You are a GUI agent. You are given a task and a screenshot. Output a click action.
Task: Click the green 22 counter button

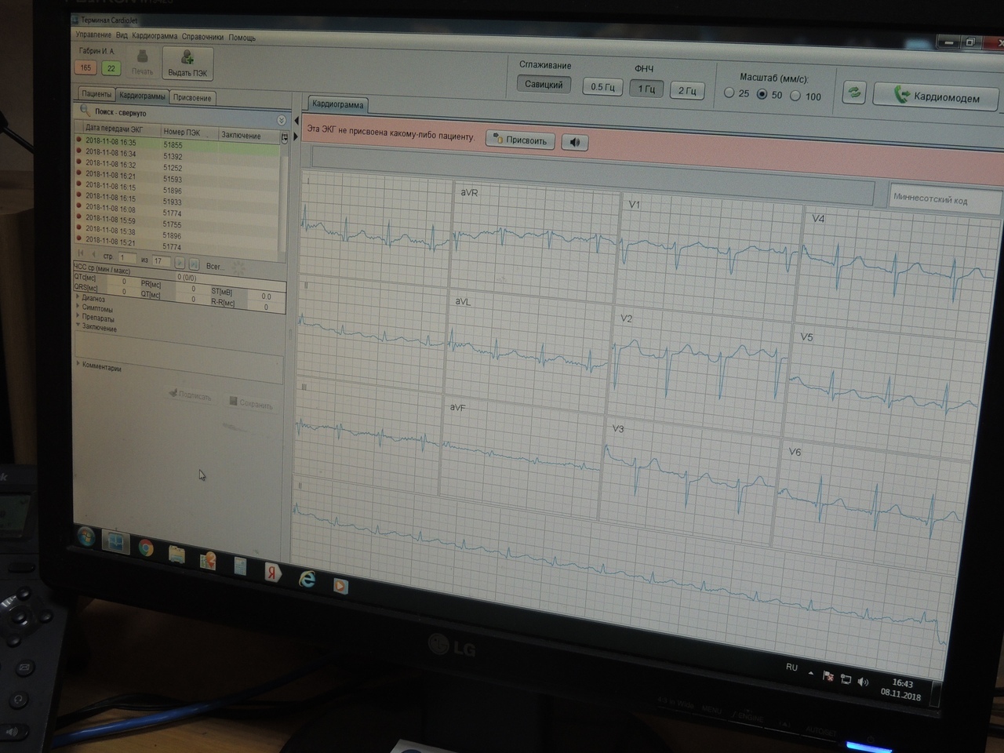[x=111, y=68]
